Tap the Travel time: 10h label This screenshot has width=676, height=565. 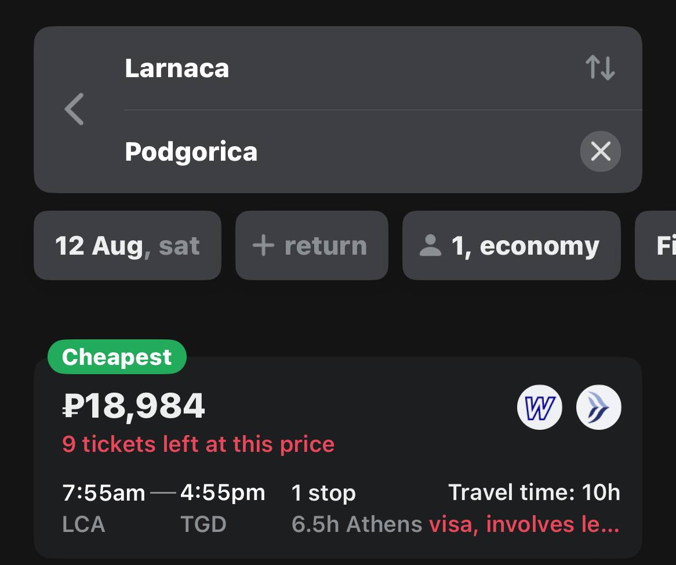coord(534,493)
